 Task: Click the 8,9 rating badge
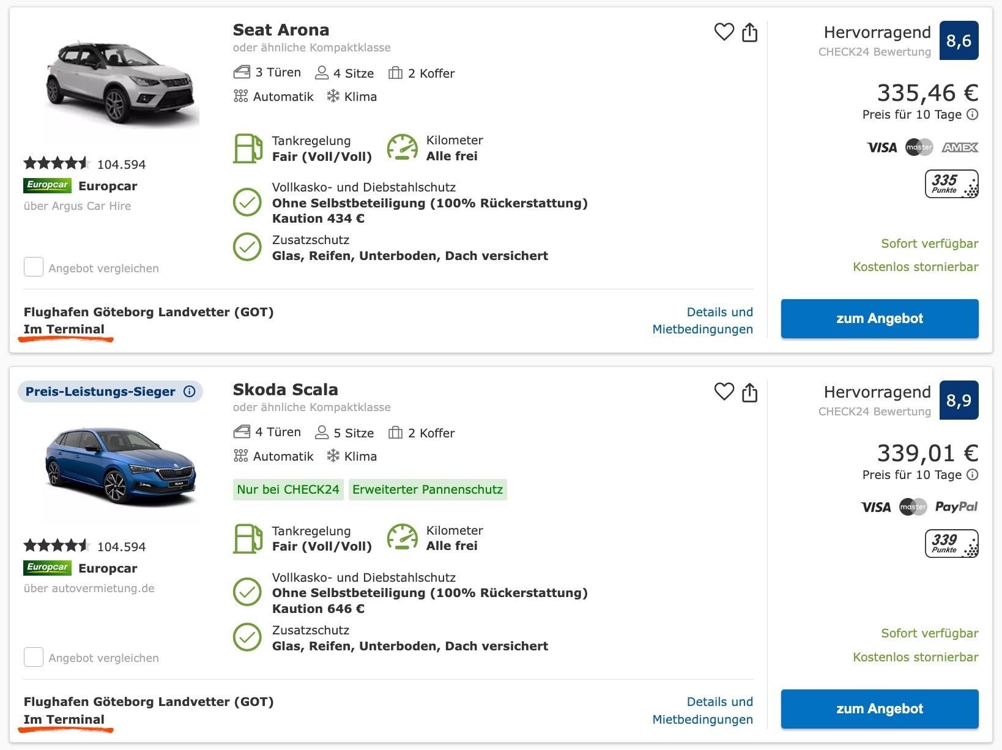point(959,400)
